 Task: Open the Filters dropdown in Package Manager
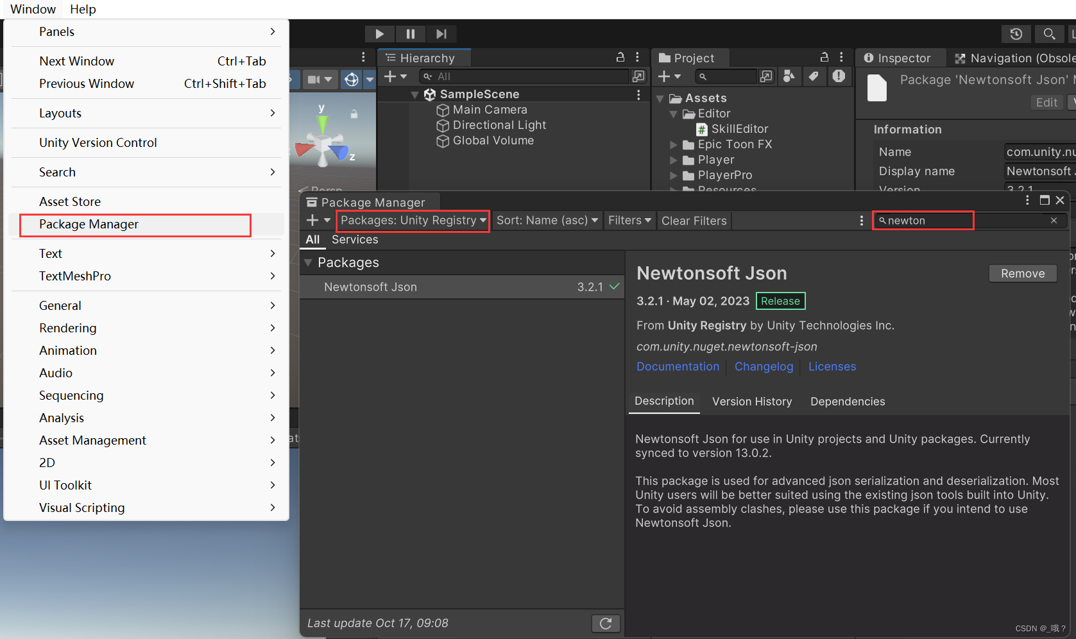point(629,220)
